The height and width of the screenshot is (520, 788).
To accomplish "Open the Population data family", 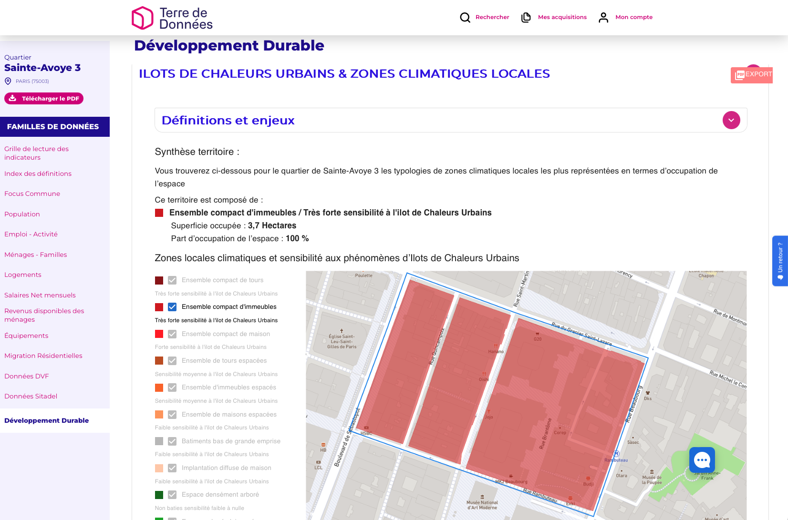I will click(x=22, y=214).
